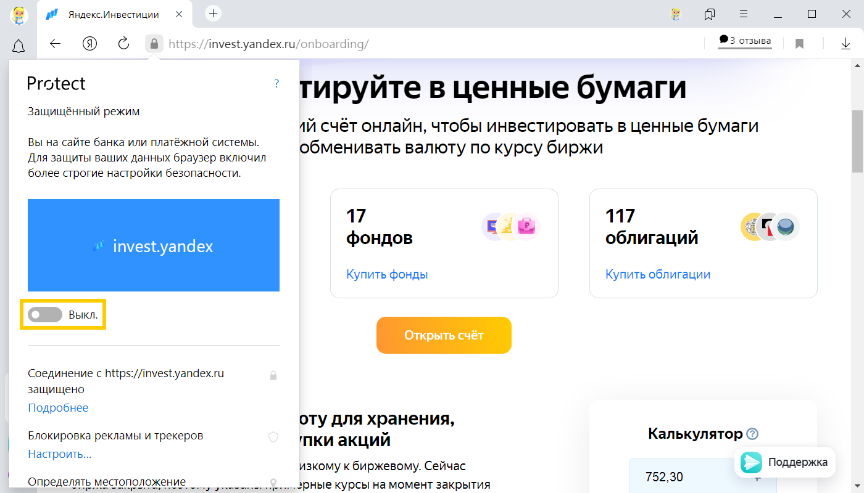Toggle the Protect mode switch
The image size is (864, 493).
click(x=45, y=315)
